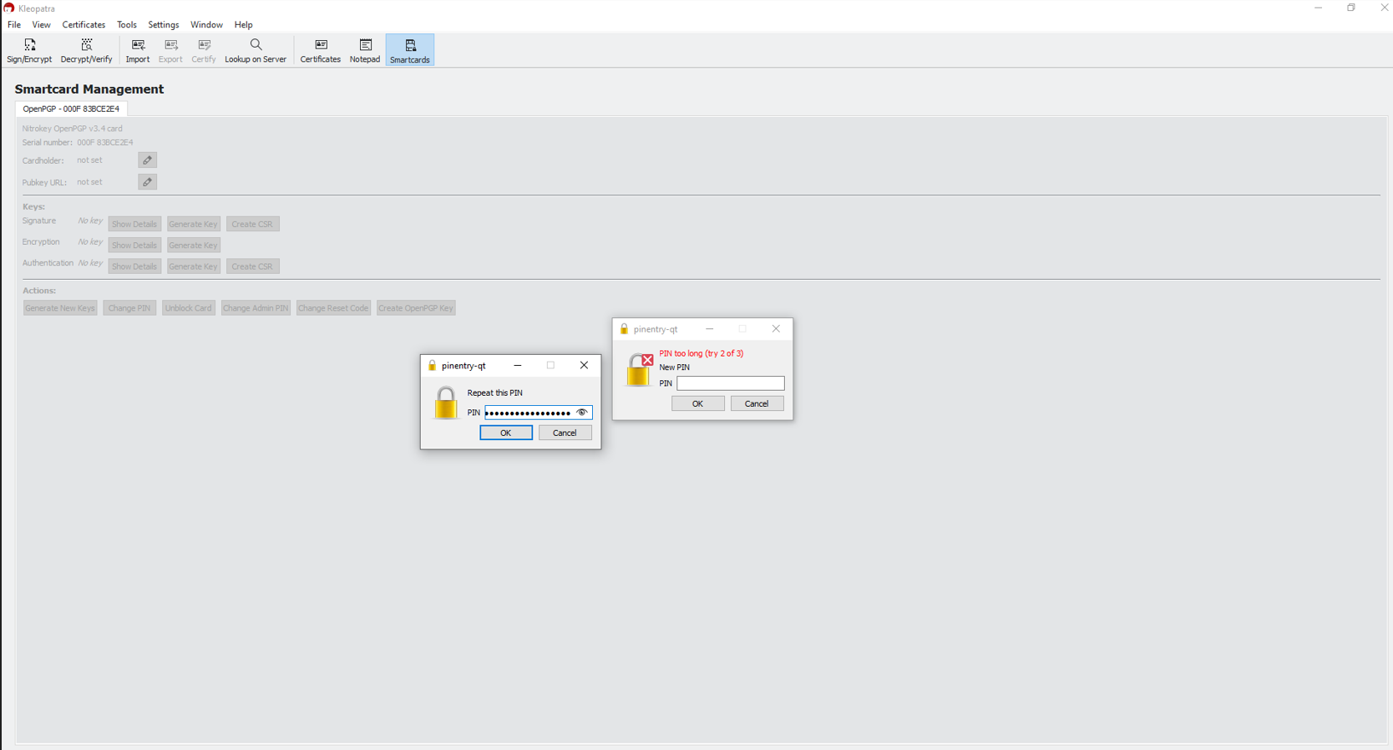Open the Sign/Encrypt tool
The height and width of the screenshot is (750, 1393).
point(29,50)
